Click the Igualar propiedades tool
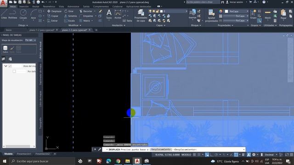 [x=211, y=16]
